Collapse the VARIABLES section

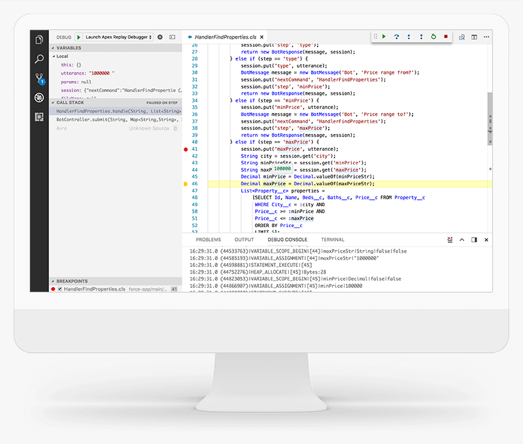[116, 48]
